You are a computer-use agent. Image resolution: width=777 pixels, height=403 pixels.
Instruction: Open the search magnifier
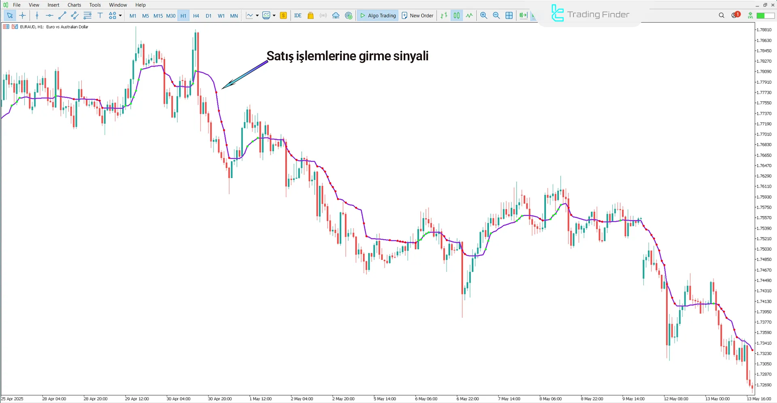click(721, 15)
